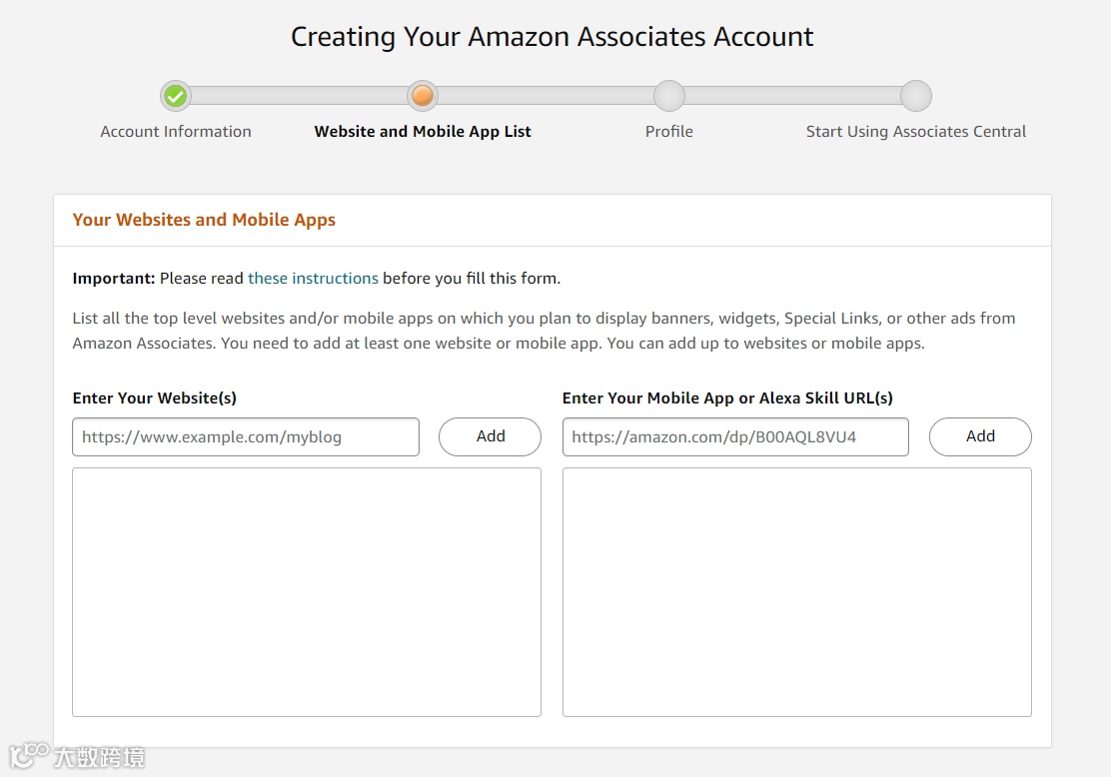Image resolution: width=1111 pixels, height=777 pixels.
Task: Select the Website and Mobile App List label
Action: 423,131
